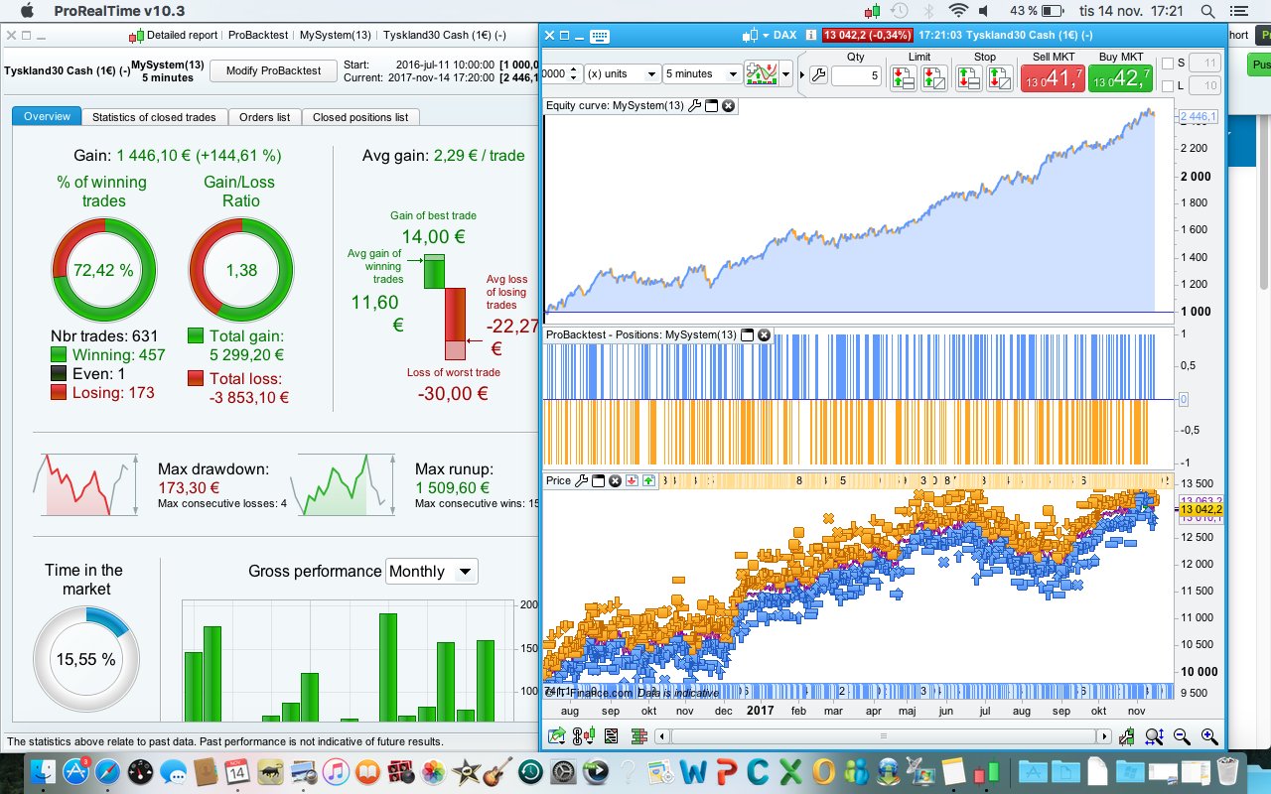Viewport: 1271px width, 794px height.
Task: Click the red Losing legend swatch
Action: click(59, 392)
